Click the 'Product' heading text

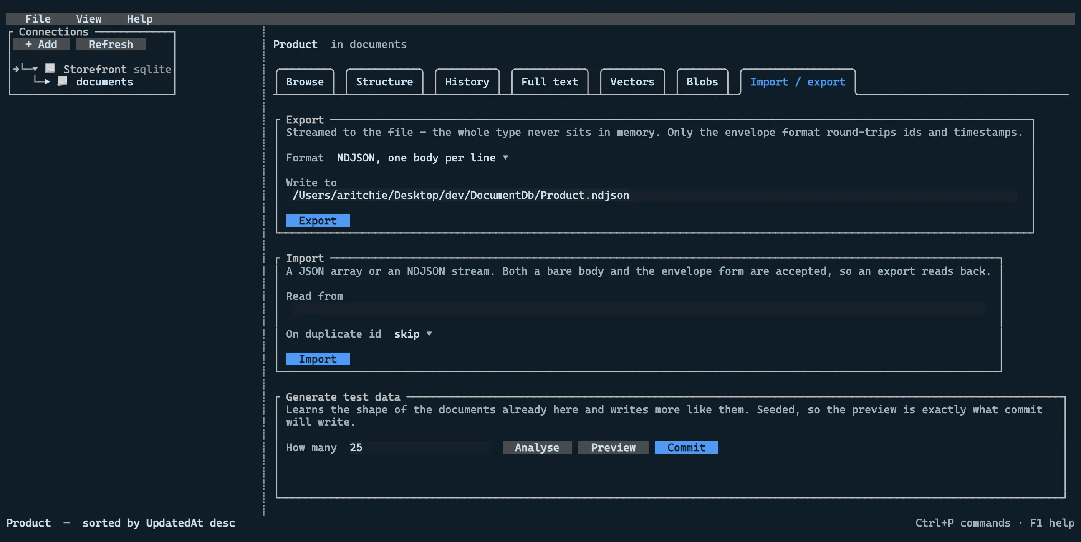click(x=296, y=45)
